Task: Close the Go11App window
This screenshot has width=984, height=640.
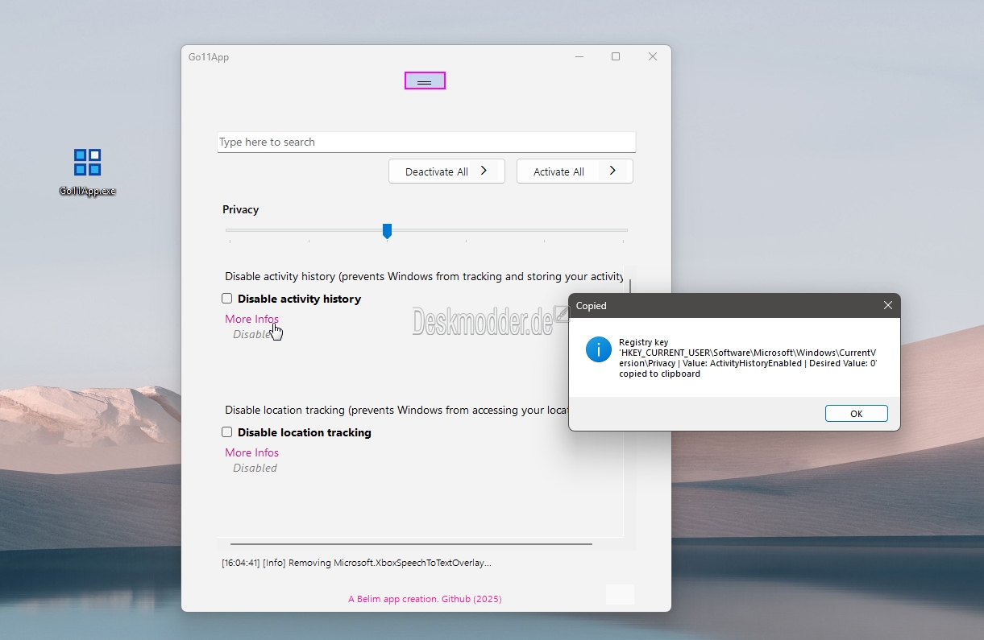Action: (653, 57)
